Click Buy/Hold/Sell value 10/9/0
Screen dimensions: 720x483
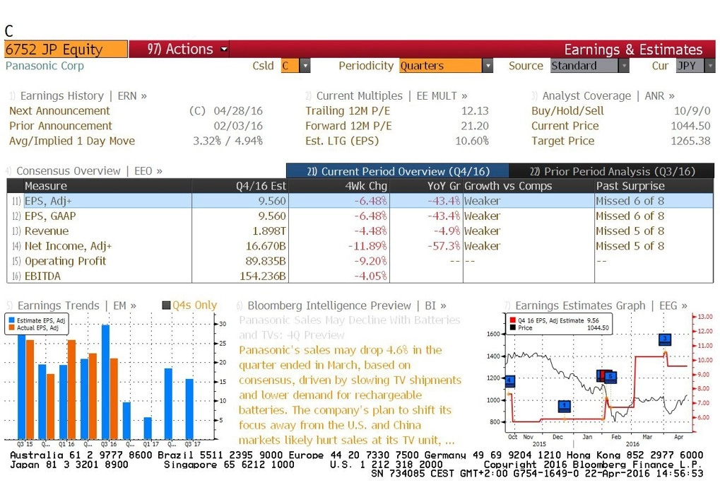(x=692, y=111)
